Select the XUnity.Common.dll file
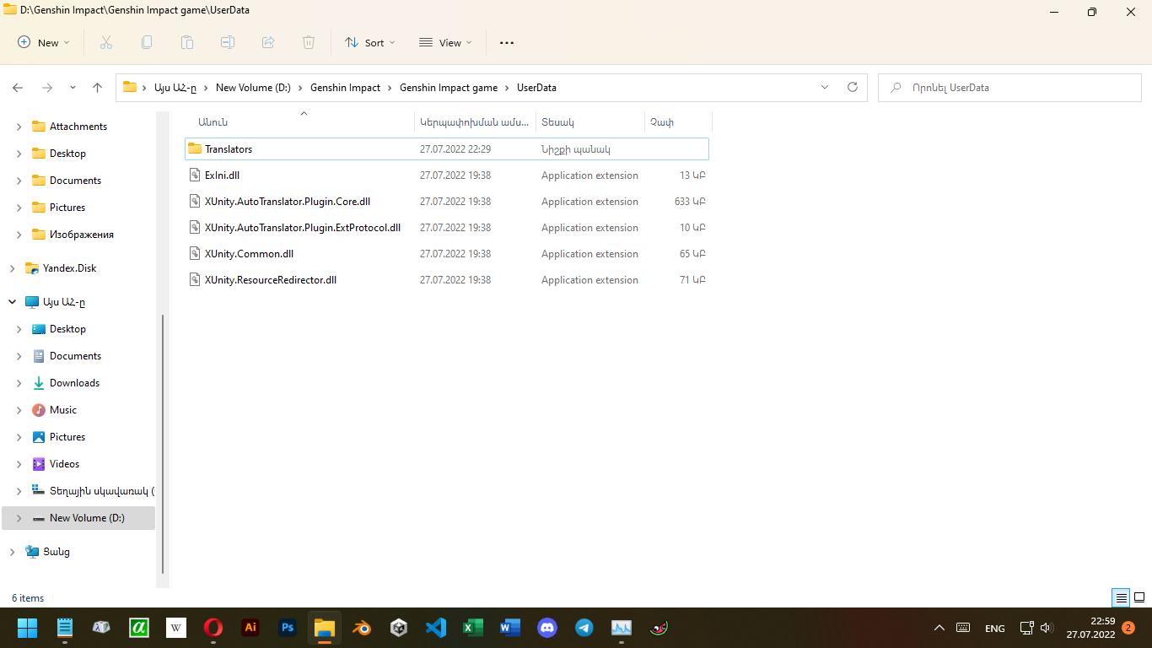This screenshot has height=648, width=1152. (x=447, y=254)
